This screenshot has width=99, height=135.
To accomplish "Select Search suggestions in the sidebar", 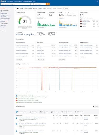I will 5,18.
